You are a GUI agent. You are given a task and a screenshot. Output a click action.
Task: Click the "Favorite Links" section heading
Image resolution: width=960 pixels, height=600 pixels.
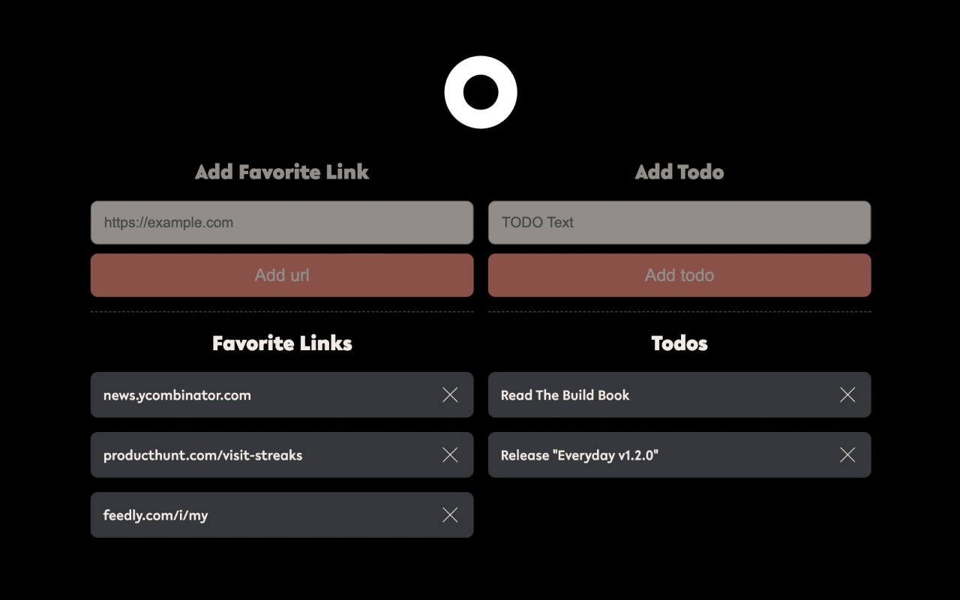click(x=282, y=343)
